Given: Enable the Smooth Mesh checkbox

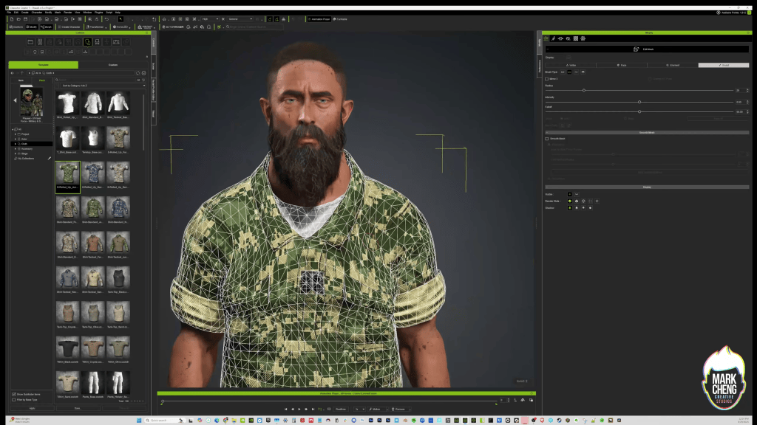Looking at the screenshot, I should coord(547,139).
